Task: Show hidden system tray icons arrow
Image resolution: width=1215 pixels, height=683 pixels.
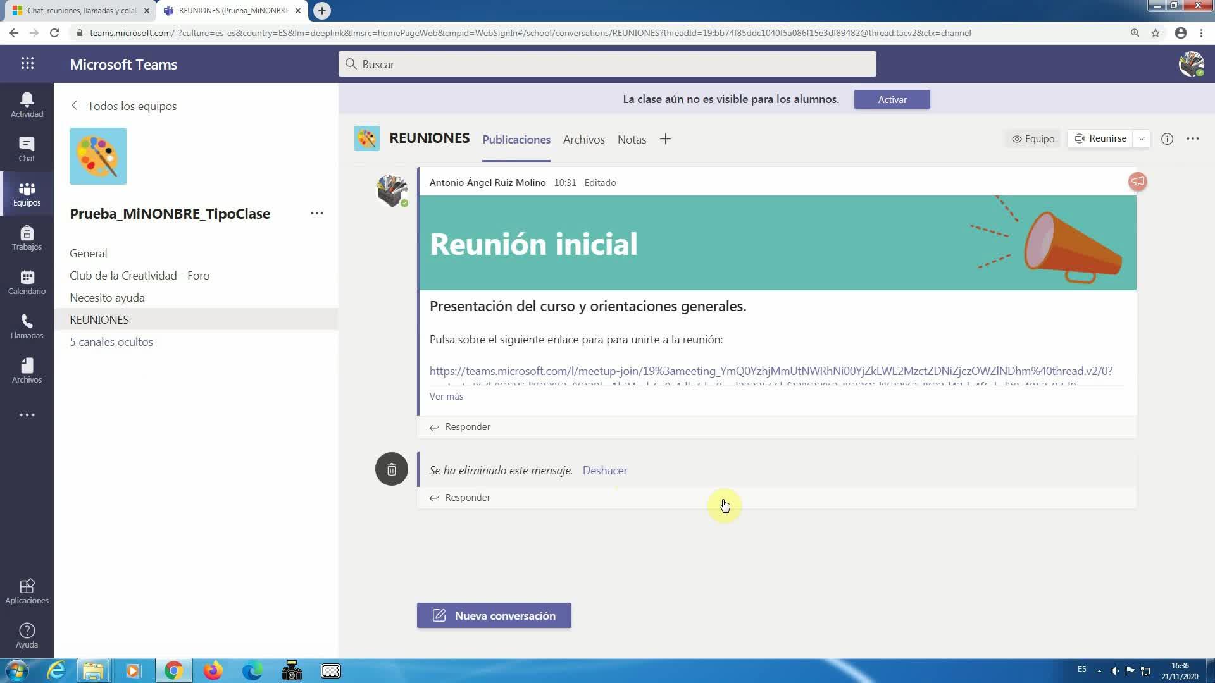Action: click(x=1099, y=670)
